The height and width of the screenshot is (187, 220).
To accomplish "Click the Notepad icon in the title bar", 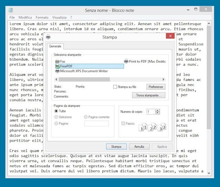I will click(x=11, y=10).
